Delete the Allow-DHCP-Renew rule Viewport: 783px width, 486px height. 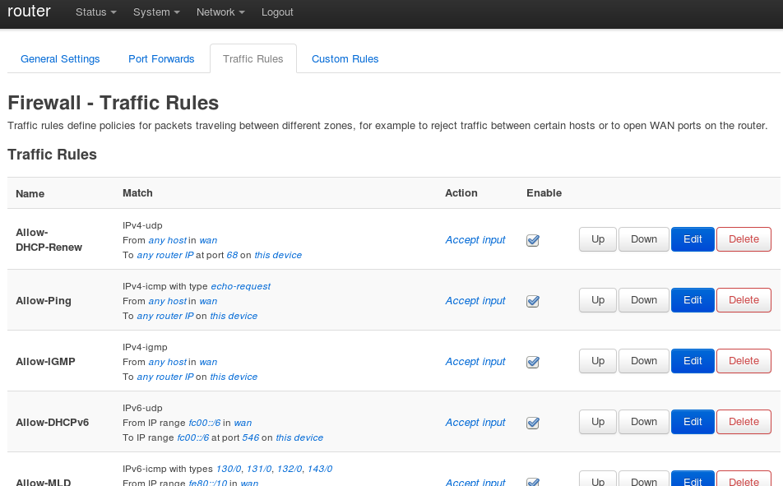point(744,239)
